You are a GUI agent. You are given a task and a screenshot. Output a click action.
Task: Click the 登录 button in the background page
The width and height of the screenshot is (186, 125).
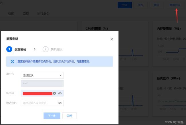coord(125,5)
